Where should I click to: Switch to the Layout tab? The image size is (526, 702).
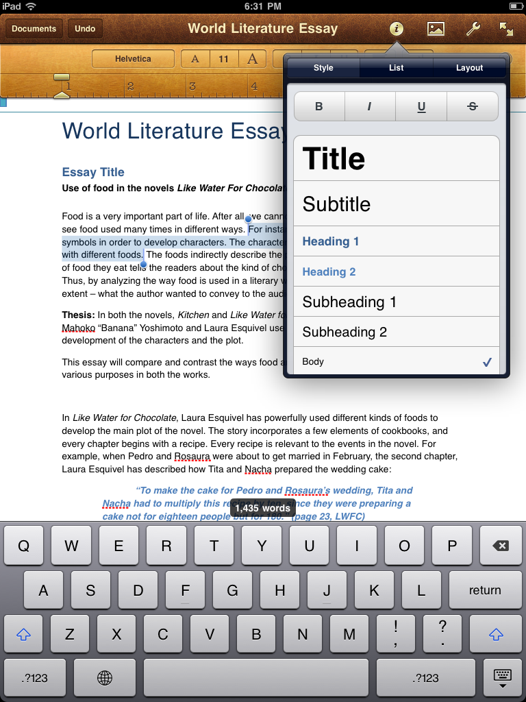click(x=469, y=68)
